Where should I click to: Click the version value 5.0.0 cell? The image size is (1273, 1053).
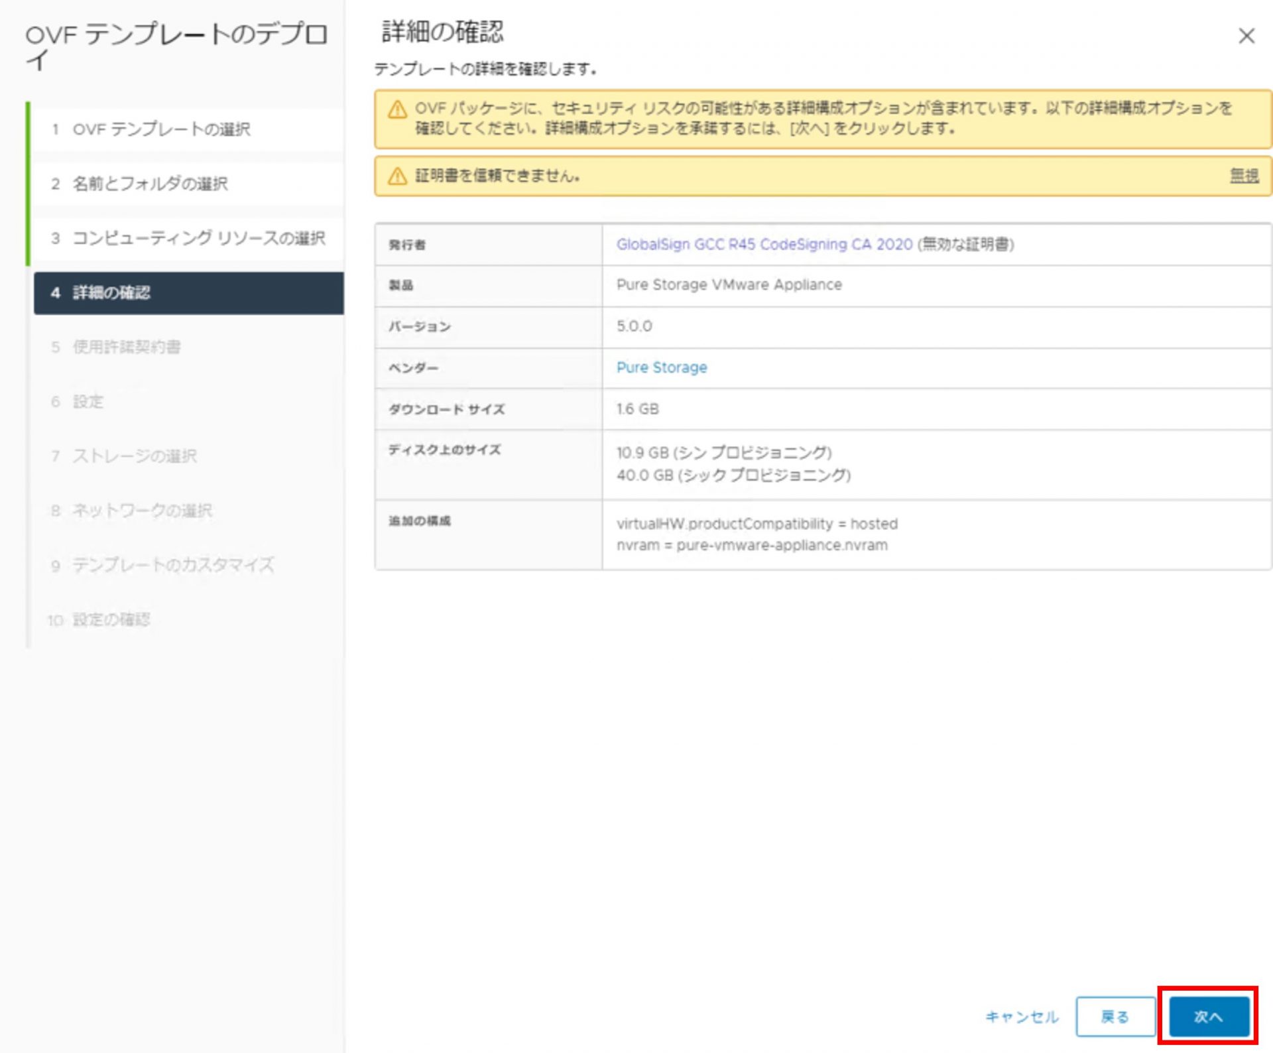[x=634, y=326]
